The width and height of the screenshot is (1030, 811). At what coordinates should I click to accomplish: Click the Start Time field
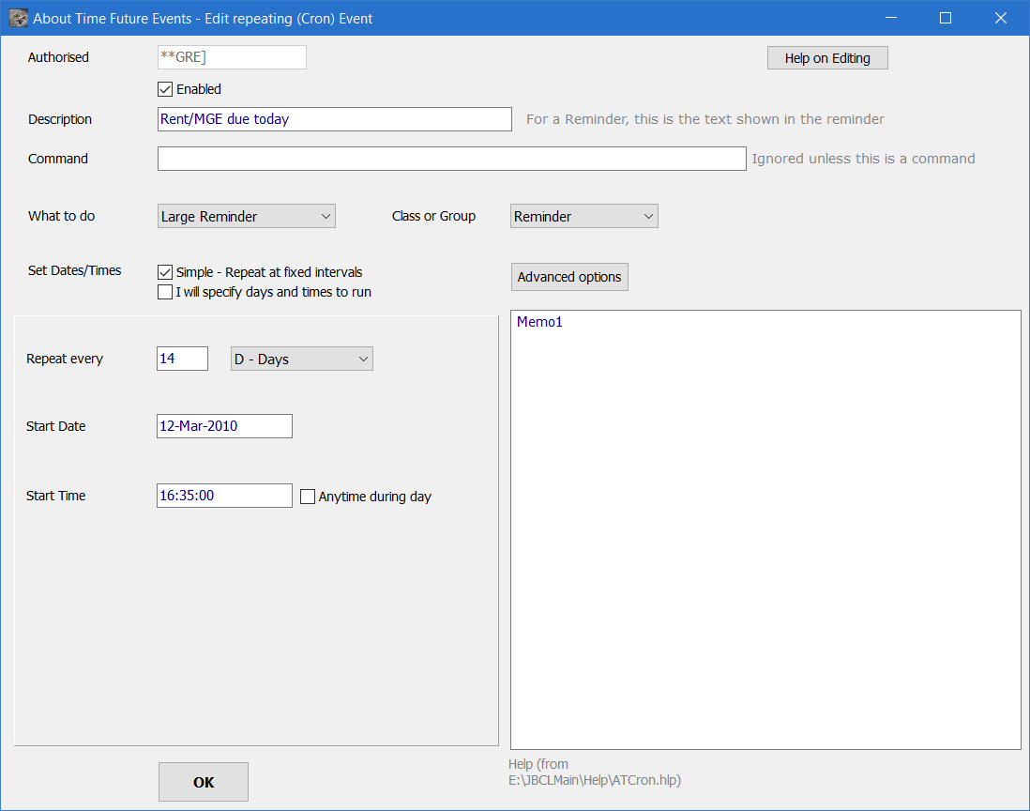coord(224,496)
